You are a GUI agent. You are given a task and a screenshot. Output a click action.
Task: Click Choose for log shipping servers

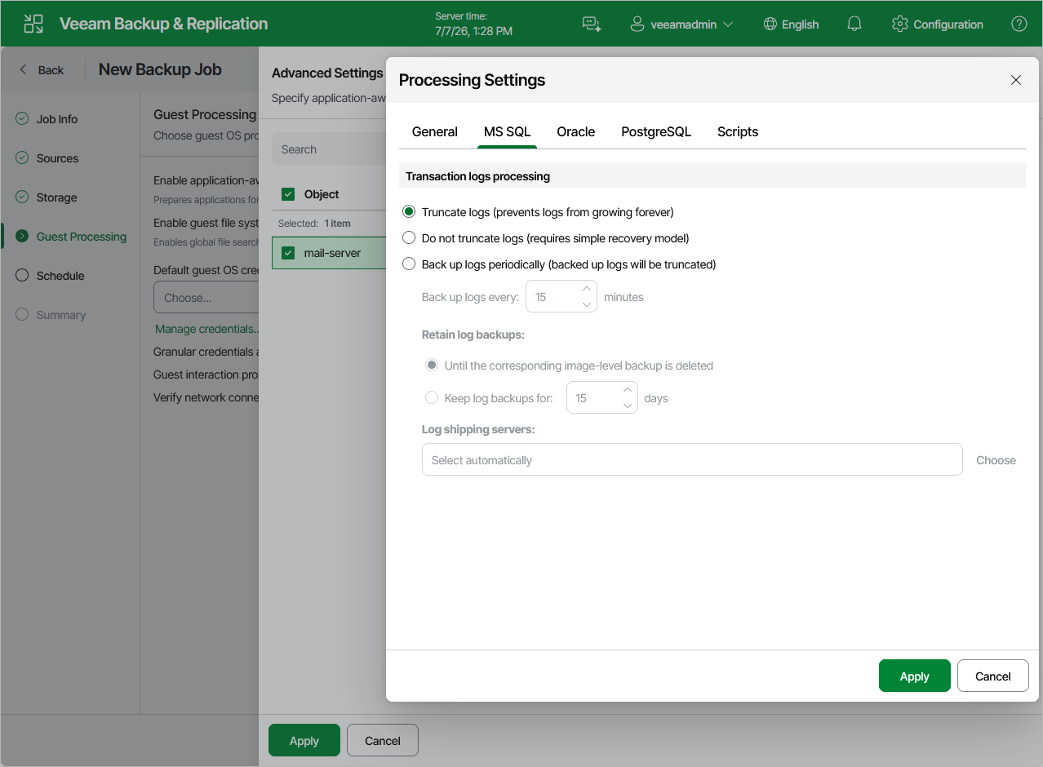point(996,460)
